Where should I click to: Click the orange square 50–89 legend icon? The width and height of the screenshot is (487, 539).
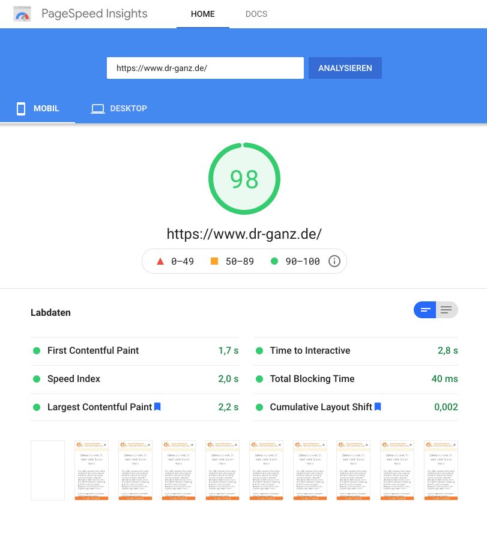[214, 261]
